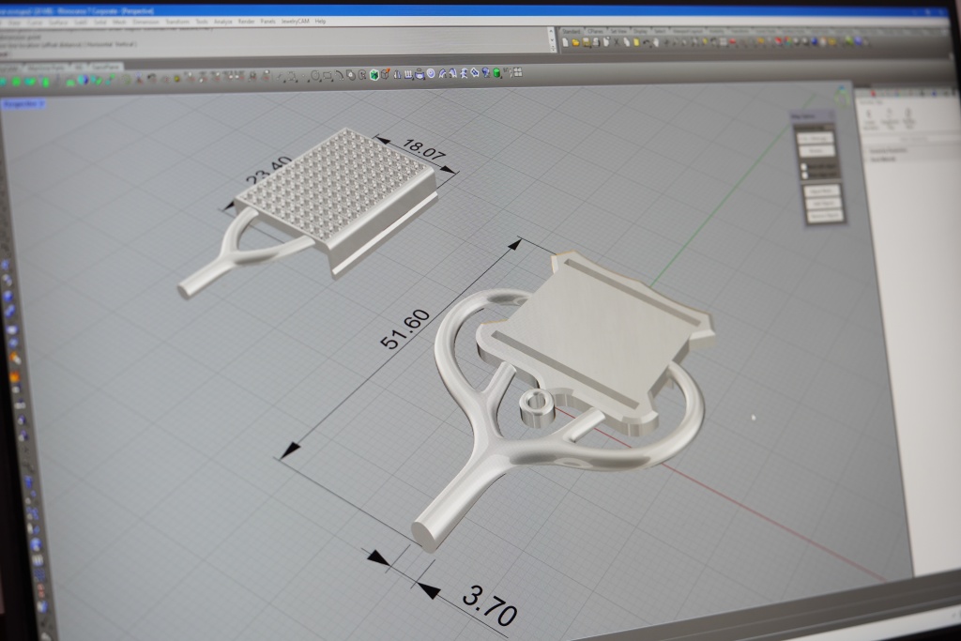The height and width of the screenshot is (641, 961).
Task: Select the Pan hand tool
Action: [656, 42]
